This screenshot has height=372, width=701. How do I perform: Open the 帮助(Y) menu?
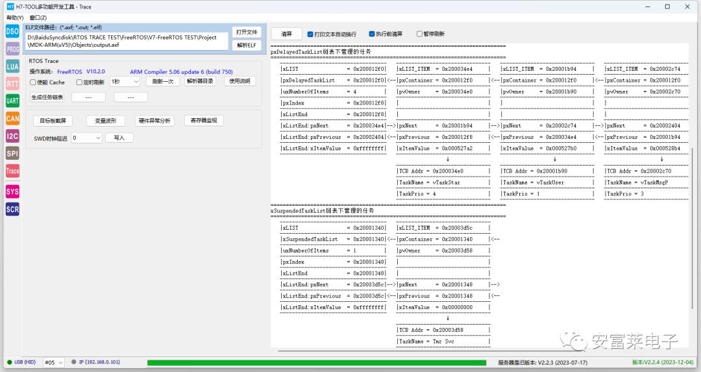(15, 18)
